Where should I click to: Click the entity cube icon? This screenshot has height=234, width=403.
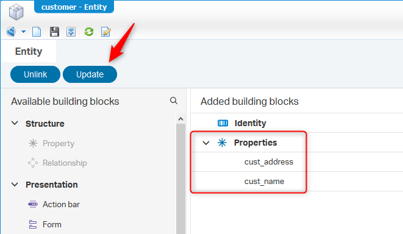pyautogui.click(x=16, y=12)
